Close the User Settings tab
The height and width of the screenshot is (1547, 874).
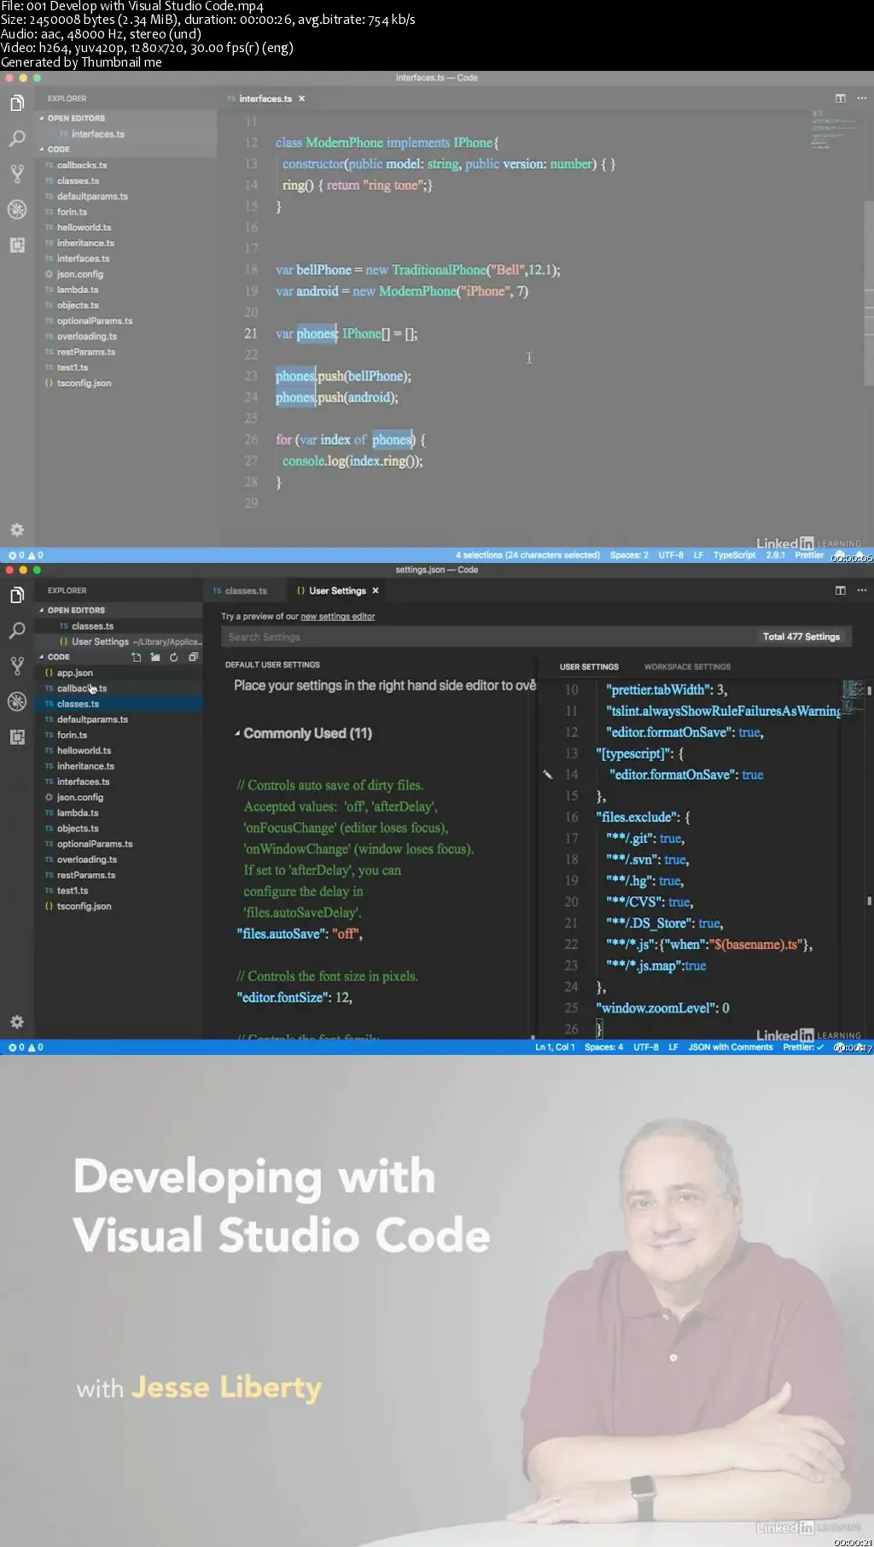coord(376,591)
